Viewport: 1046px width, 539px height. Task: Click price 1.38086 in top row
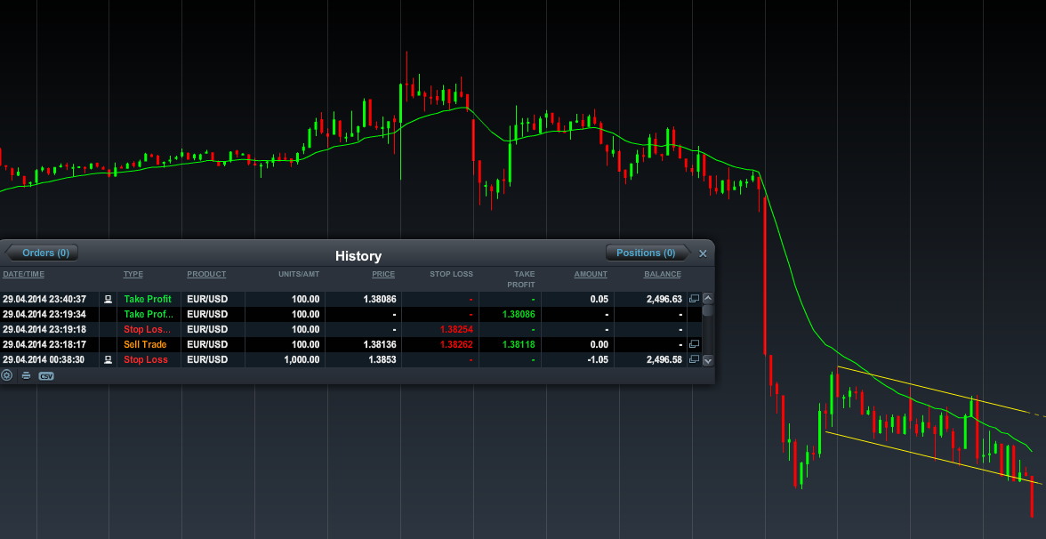380,299
